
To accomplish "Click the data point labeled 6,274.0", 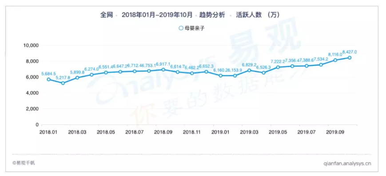I will click(x=92, y=75).
